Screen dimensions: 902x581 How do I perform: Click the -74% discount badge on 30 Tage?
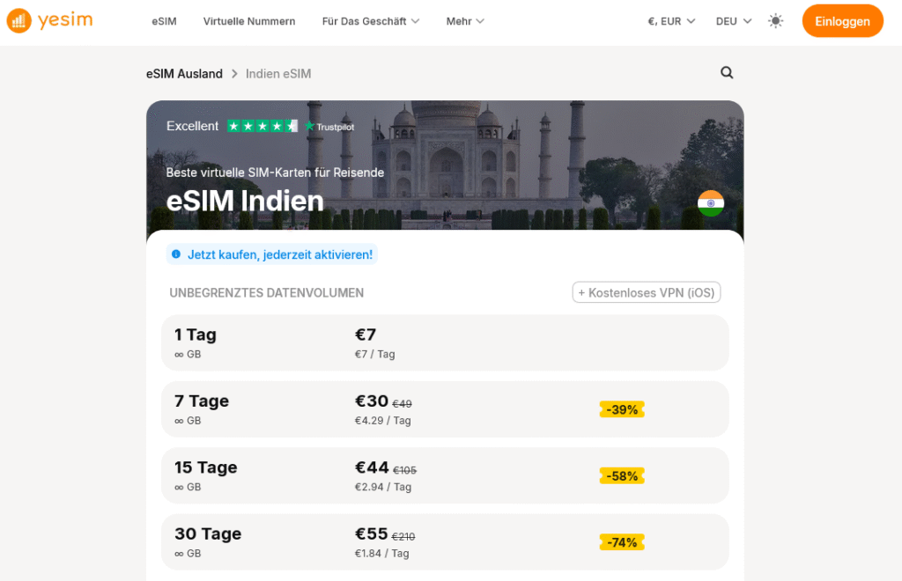[x=621, y=542]
